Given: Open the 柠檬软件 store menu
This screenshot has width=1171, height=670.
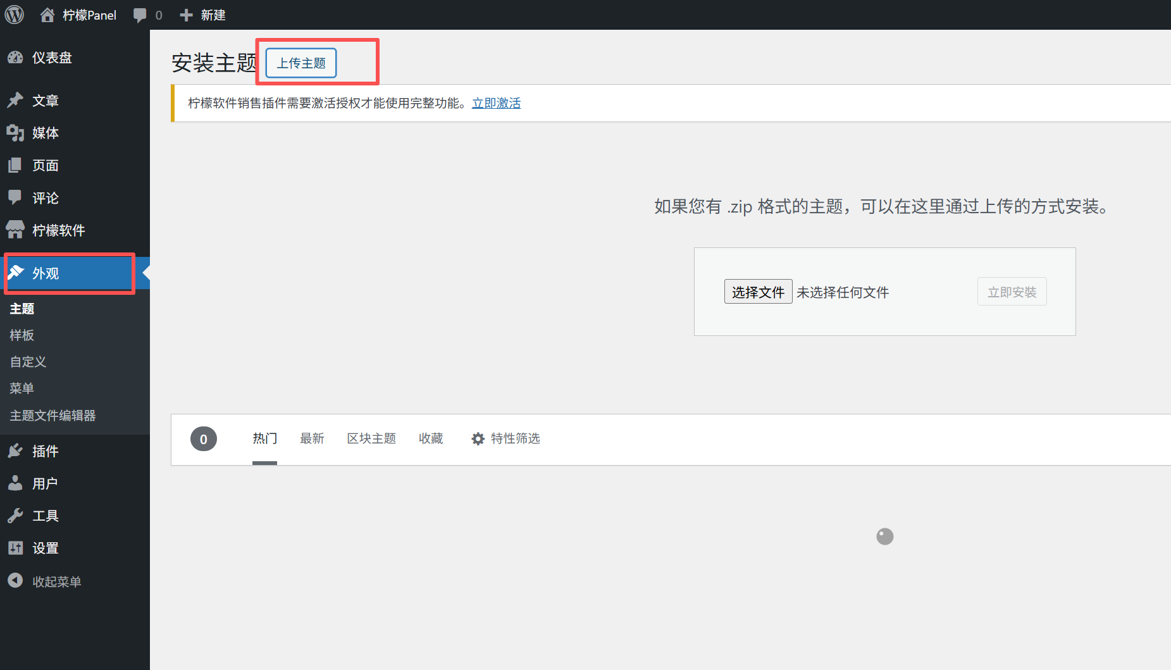Looking at the screenshot, I should point(58,230).
